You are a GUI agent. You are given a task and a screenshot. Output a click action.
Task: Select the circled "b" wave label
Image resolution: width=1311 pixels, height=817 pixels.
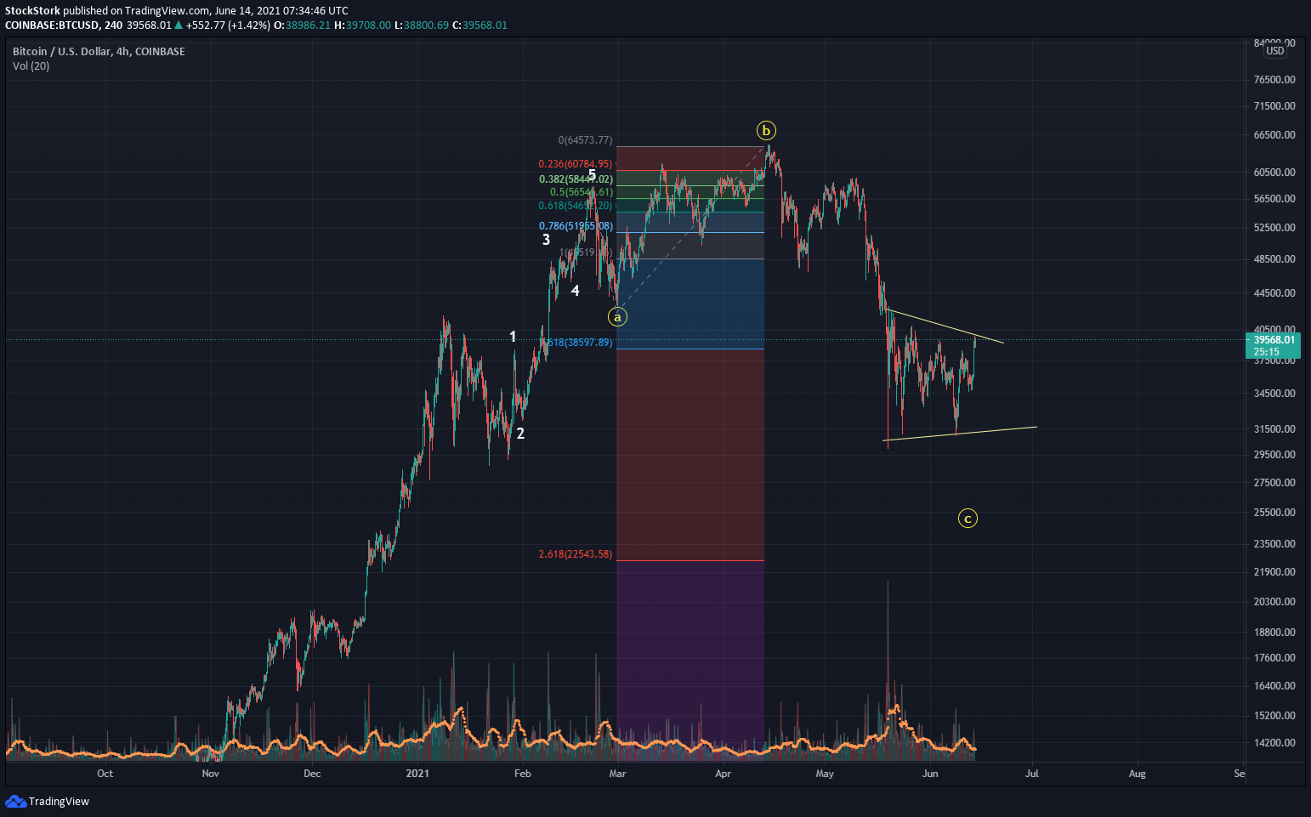click(x=766, y=130)
